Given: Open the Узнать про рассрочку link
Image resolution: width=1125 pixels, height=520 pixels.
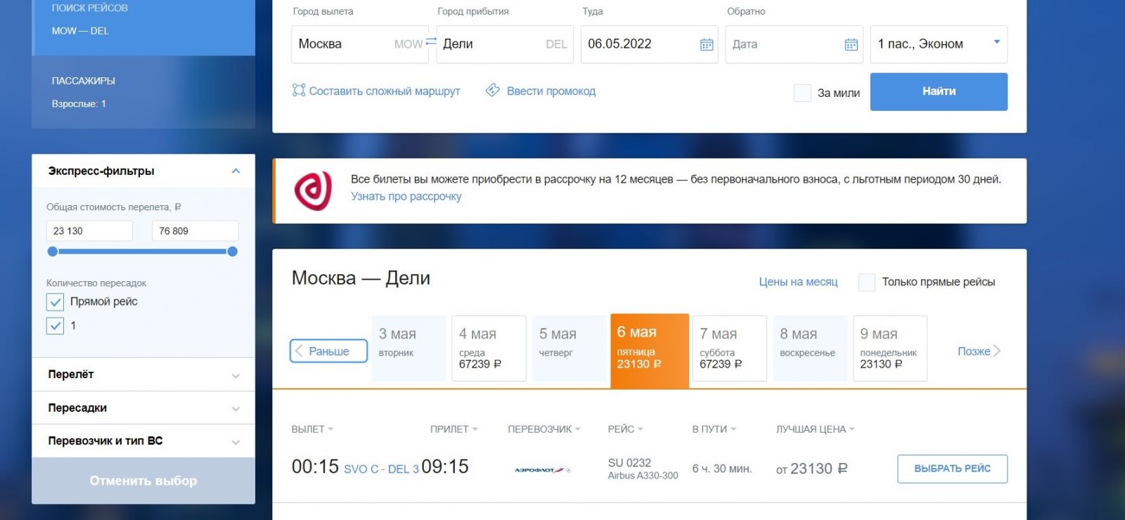Looking at the screenshot, I should (406, 197).
